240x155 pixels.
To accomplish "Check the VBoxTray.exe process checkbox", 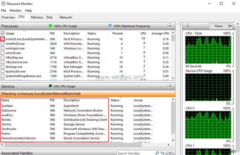I will coord(3,57).
